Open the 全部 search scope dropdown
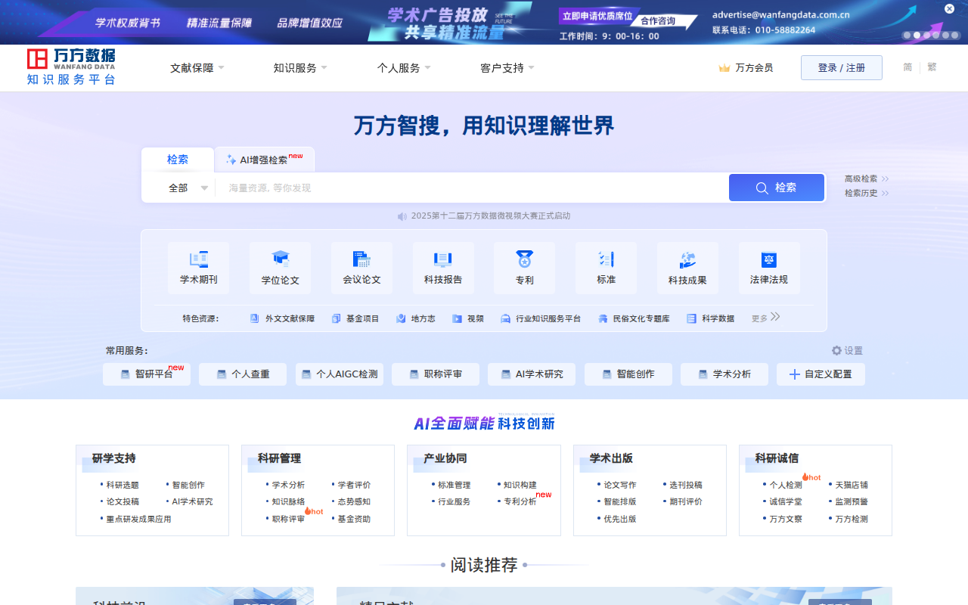The image size is (968, 605). 188,188
